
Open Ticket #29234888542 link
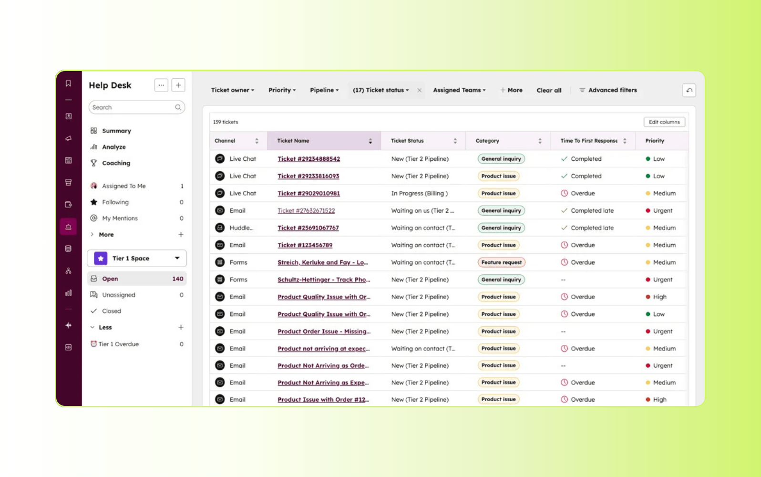[309, 159]
